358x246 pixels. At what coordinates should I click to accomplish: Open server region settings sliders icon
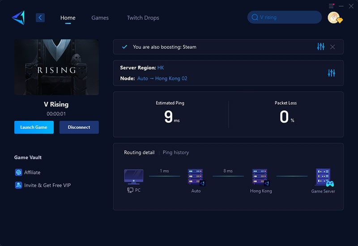331,73
